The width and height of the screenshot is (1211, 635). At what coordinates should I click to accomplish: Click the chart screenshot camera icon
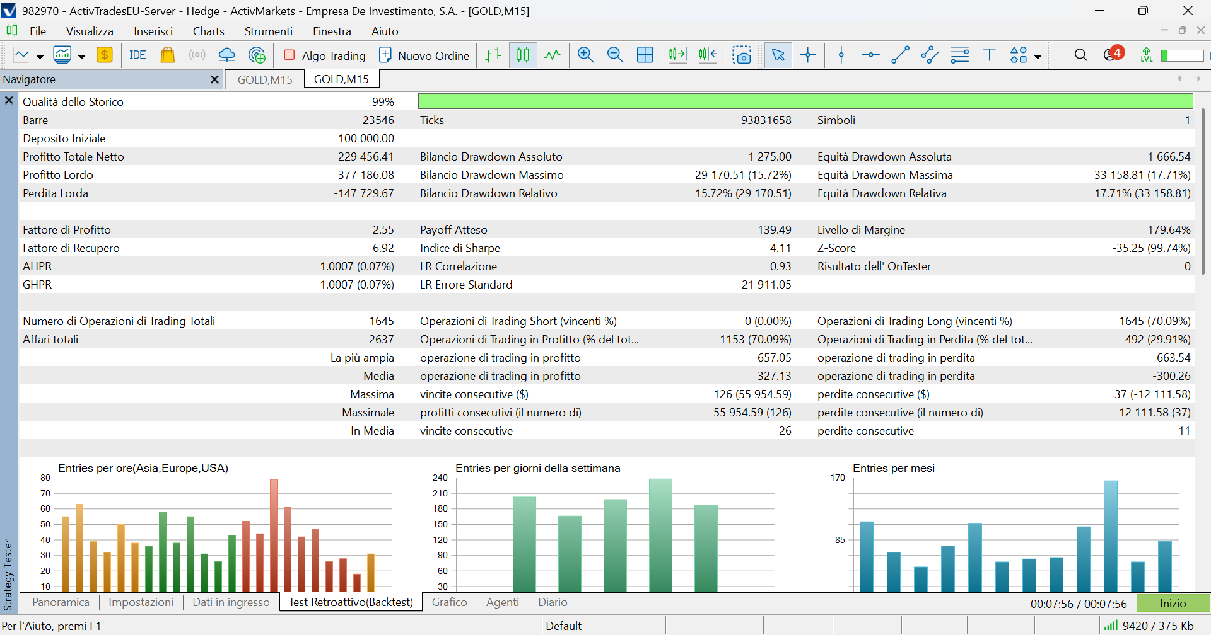point(742,55)
